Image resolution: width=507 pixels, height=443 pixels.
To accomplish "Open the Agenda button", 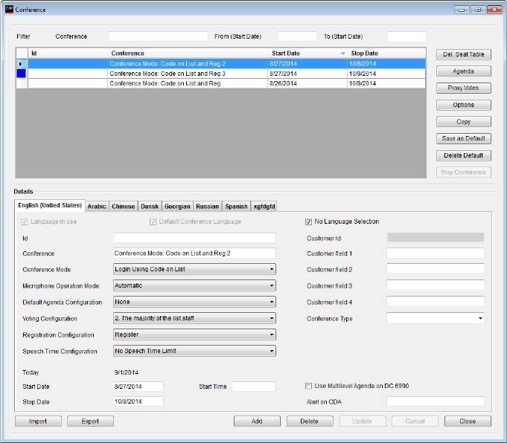I will click(463, 71).
